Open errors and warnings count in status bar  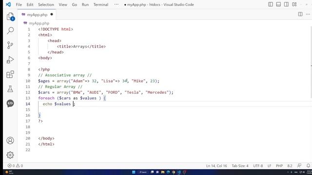pos(15,166)
